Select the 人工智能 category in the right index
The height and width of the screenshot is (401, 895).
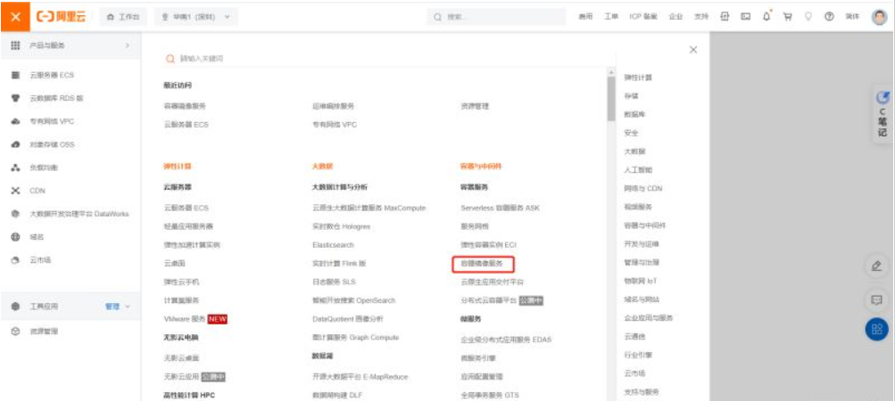coord(638,170)
